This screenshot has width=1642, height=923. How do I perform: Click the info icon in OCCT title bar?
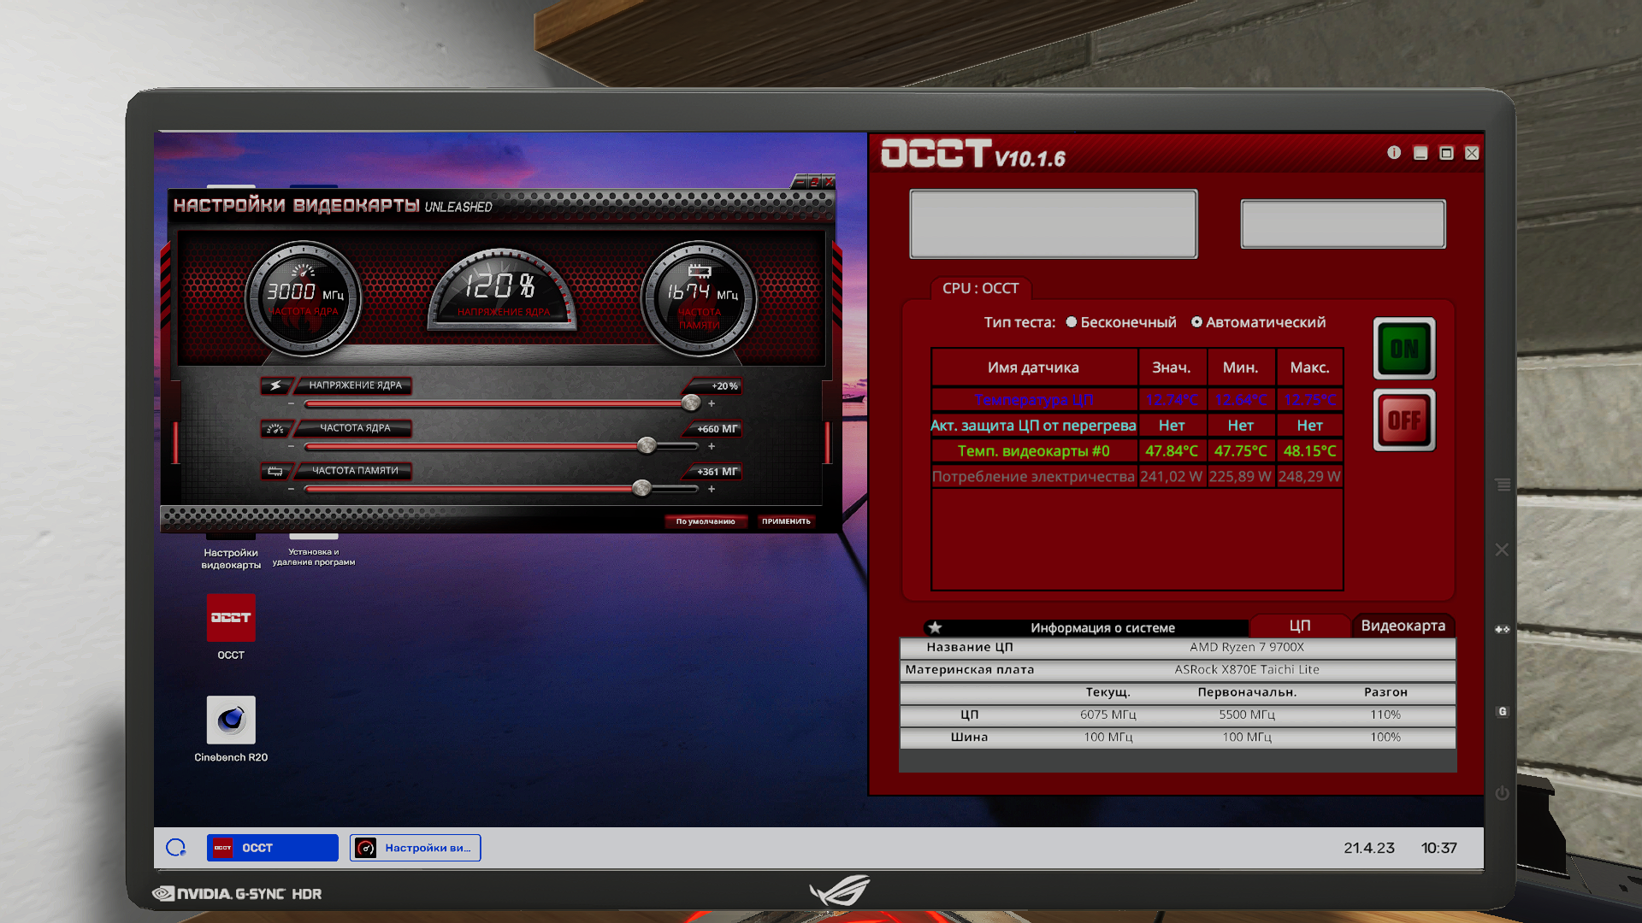pyautogui.click(x=1394, y=153)
